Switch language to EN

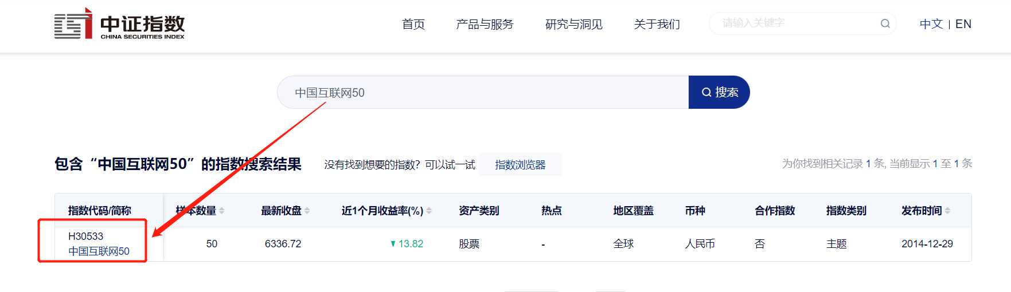[963, 24]
